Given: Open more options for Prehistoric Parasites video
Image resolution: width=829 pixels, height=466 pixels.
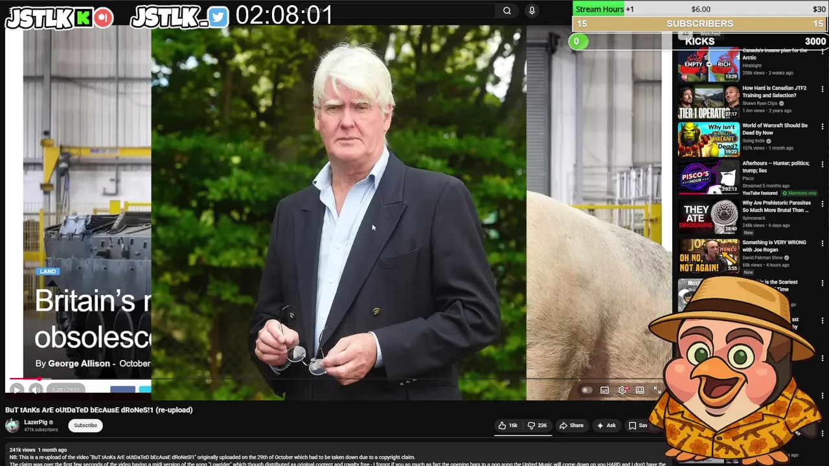Looking at the screenshot, I should [x=823, y=205].
